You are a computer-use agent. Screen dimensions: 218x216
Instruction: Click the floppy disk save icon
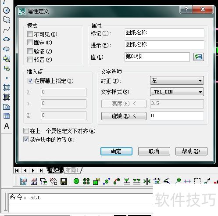(x=64, y=181)
